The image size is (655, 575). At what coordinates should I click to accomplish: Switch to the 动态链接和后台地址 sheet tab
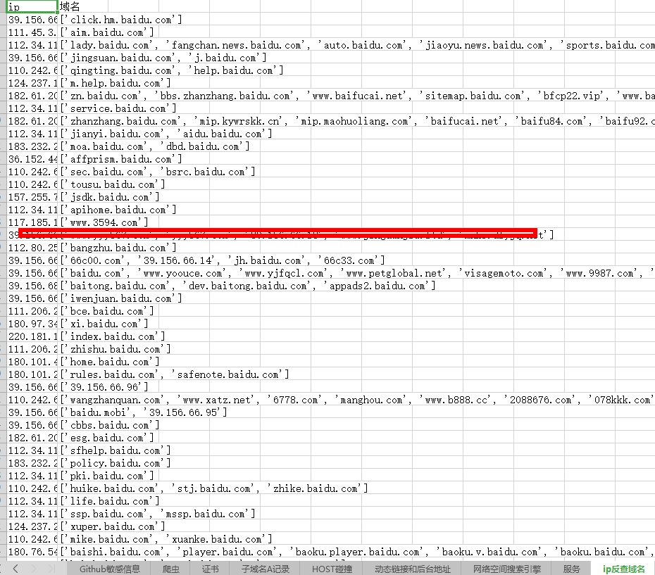pos(412,569)
